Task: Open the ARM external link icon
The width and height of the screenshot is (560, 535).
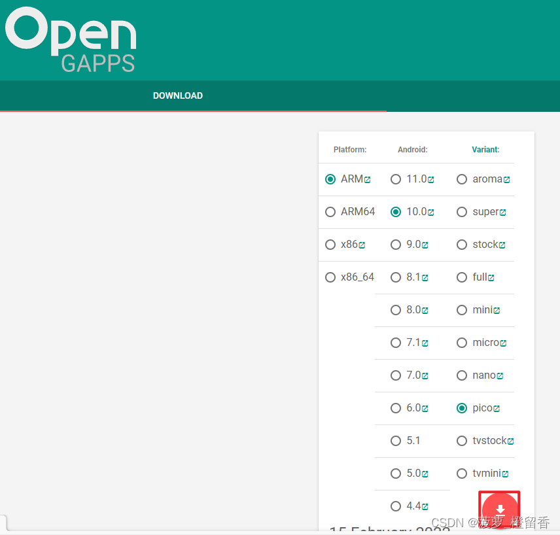Action: [x=367, y=180]
